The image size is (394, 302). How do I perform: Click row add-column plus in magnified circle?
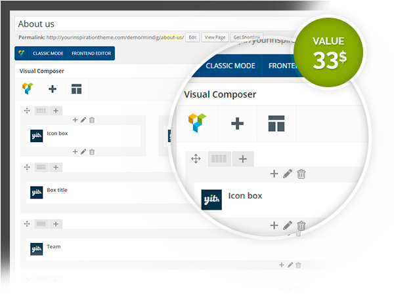click(243, 159)
